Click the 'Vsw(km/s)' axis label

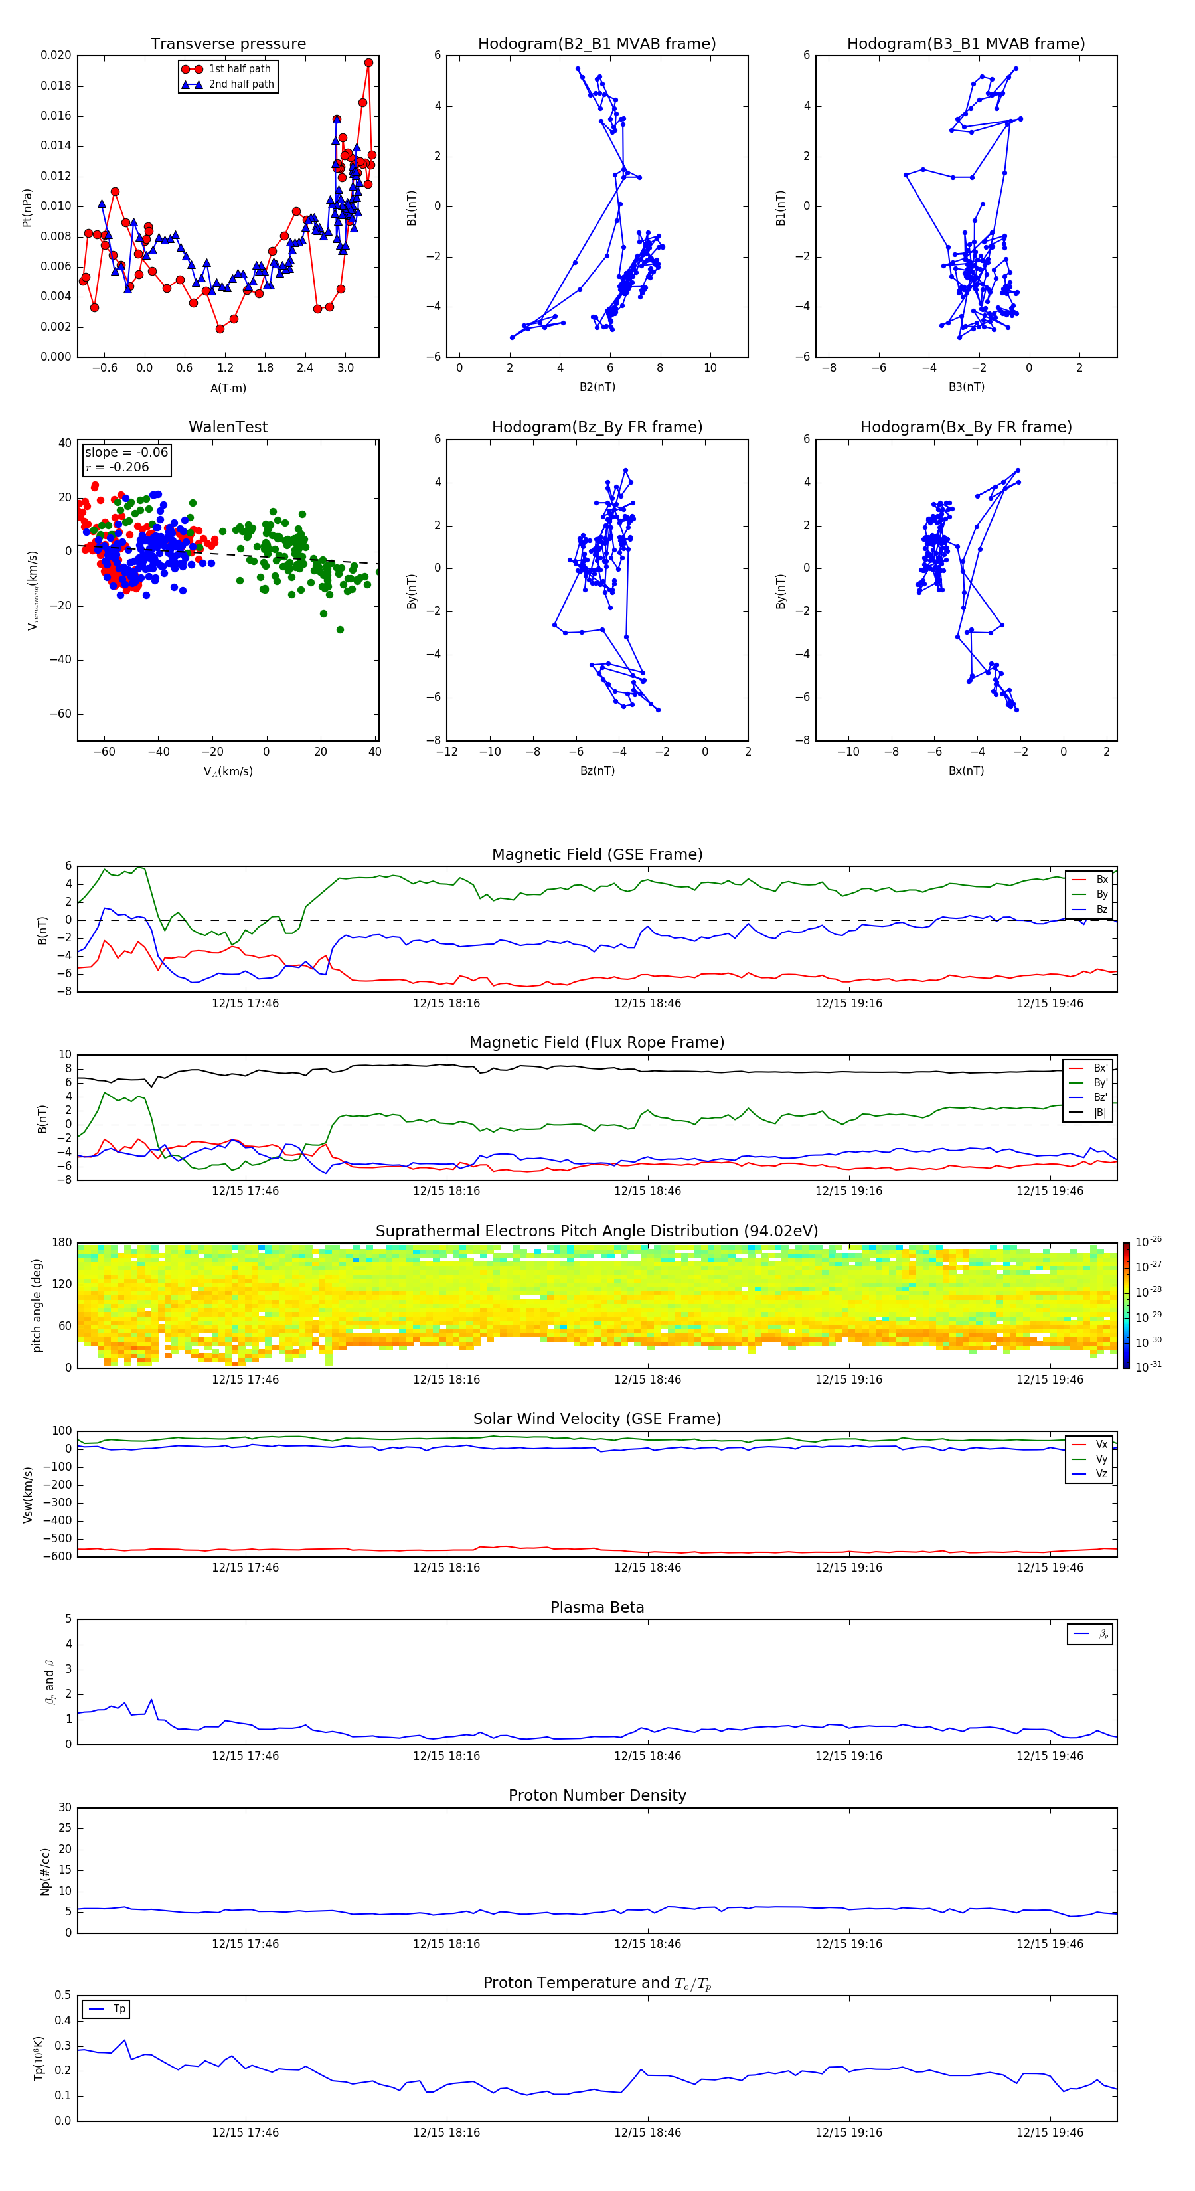point(27,1495)
